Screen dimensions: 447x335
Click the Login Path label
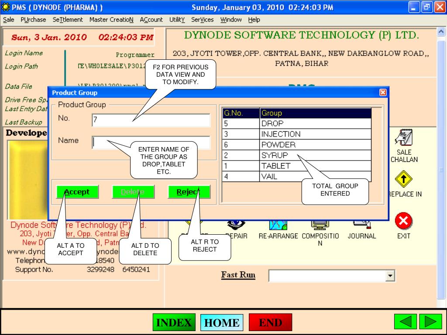tap(21, 66)
